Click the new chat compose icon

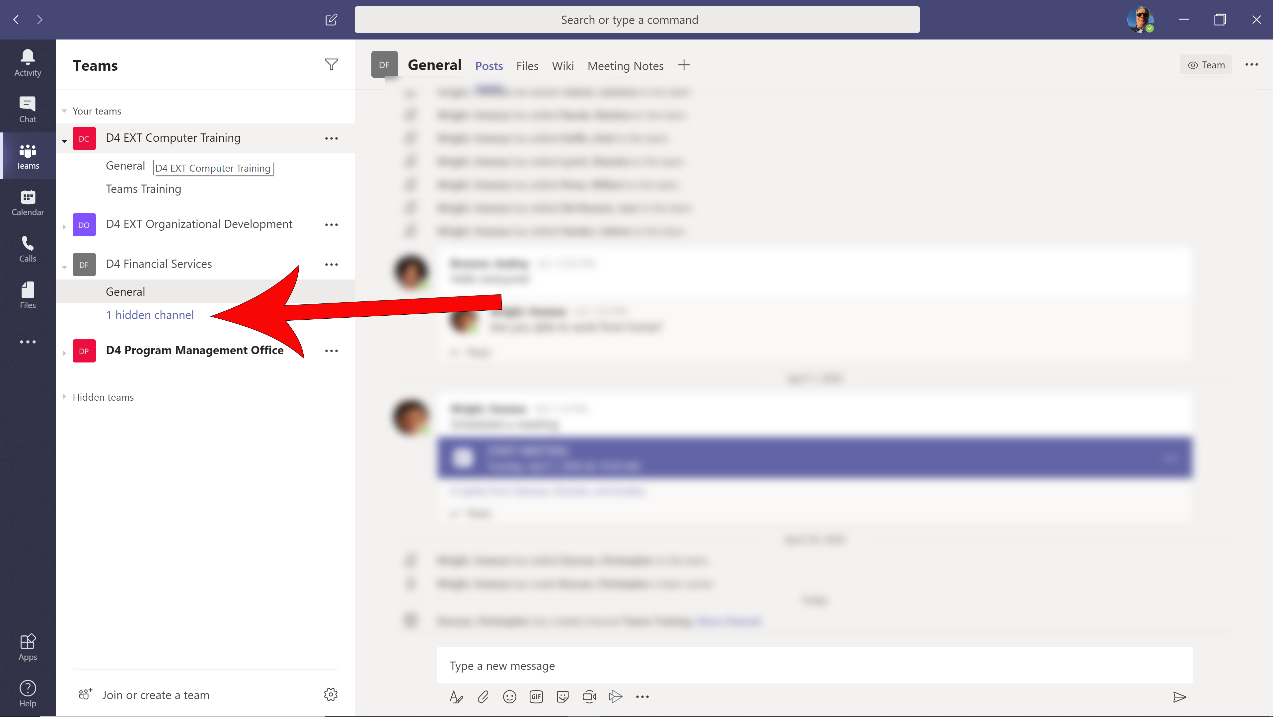tap(331, 20)
